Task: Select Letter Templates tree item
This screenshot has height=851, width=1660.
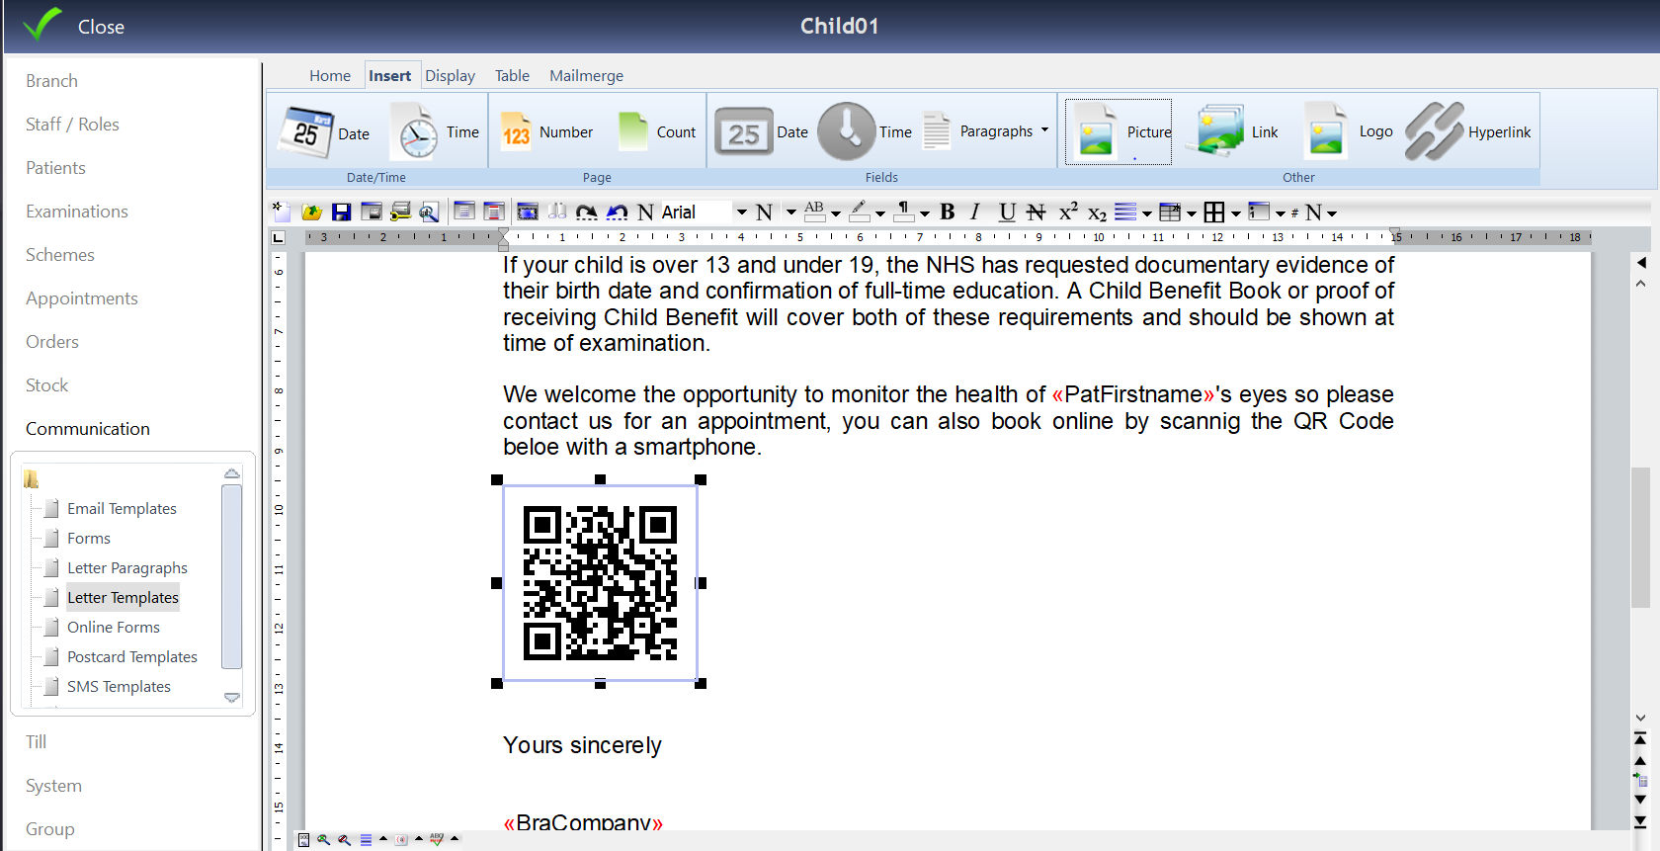Action: coord(123,597)
